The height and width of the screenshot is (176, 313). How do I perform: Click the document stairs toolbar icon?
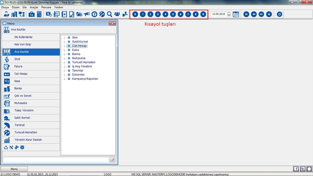72,14
